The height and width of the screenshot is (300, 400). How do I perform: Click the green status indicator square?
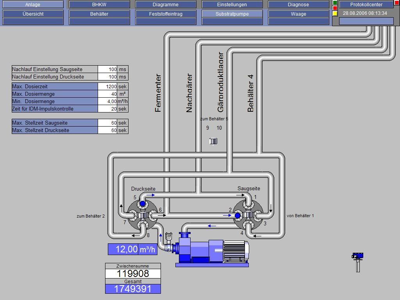335,3
